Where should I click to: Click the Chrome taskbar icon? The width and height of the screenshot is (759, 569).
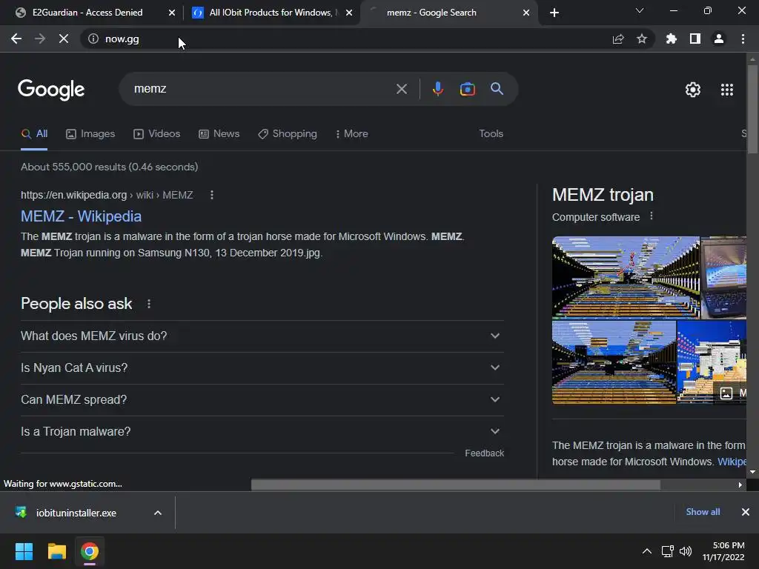(90, 551)
